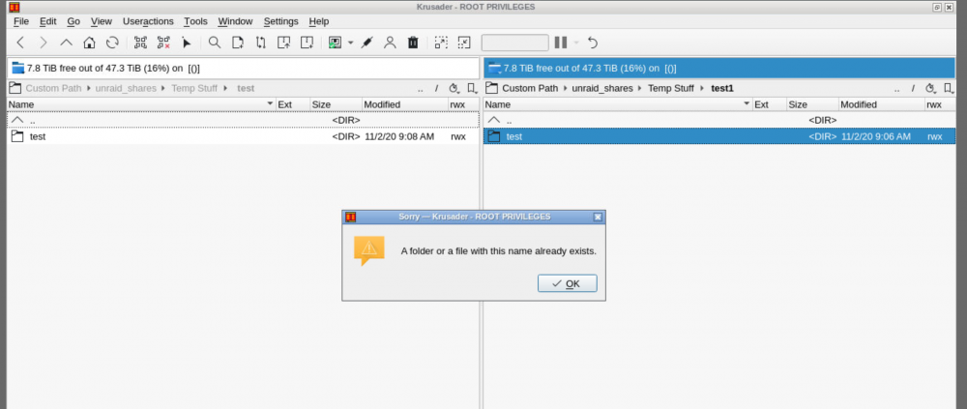Open the File menu
Viewport: 967px width, 409px height.
click(x=21, y=21)
